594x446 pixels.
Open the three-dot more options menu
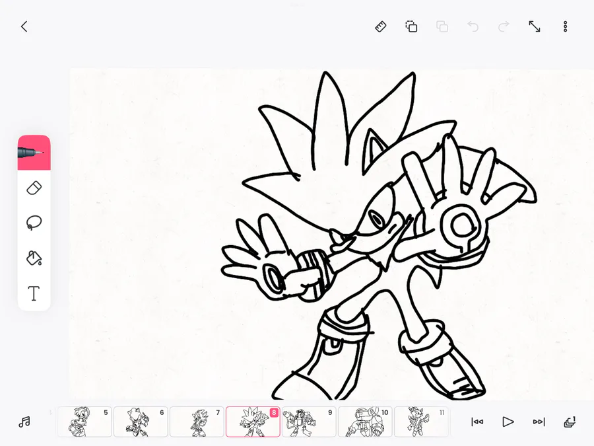click(x=565, y=26)
